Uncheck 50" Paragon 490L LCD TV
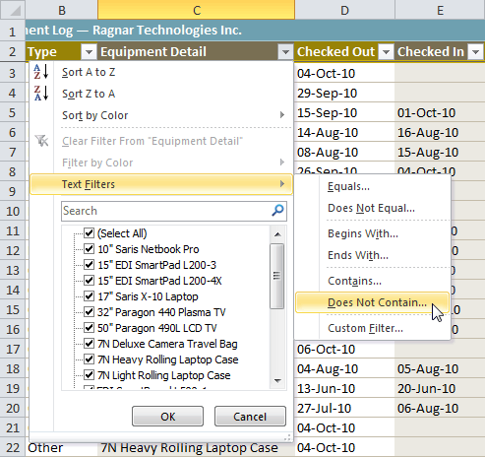This screenshot has height=457, width=485. 89,328
